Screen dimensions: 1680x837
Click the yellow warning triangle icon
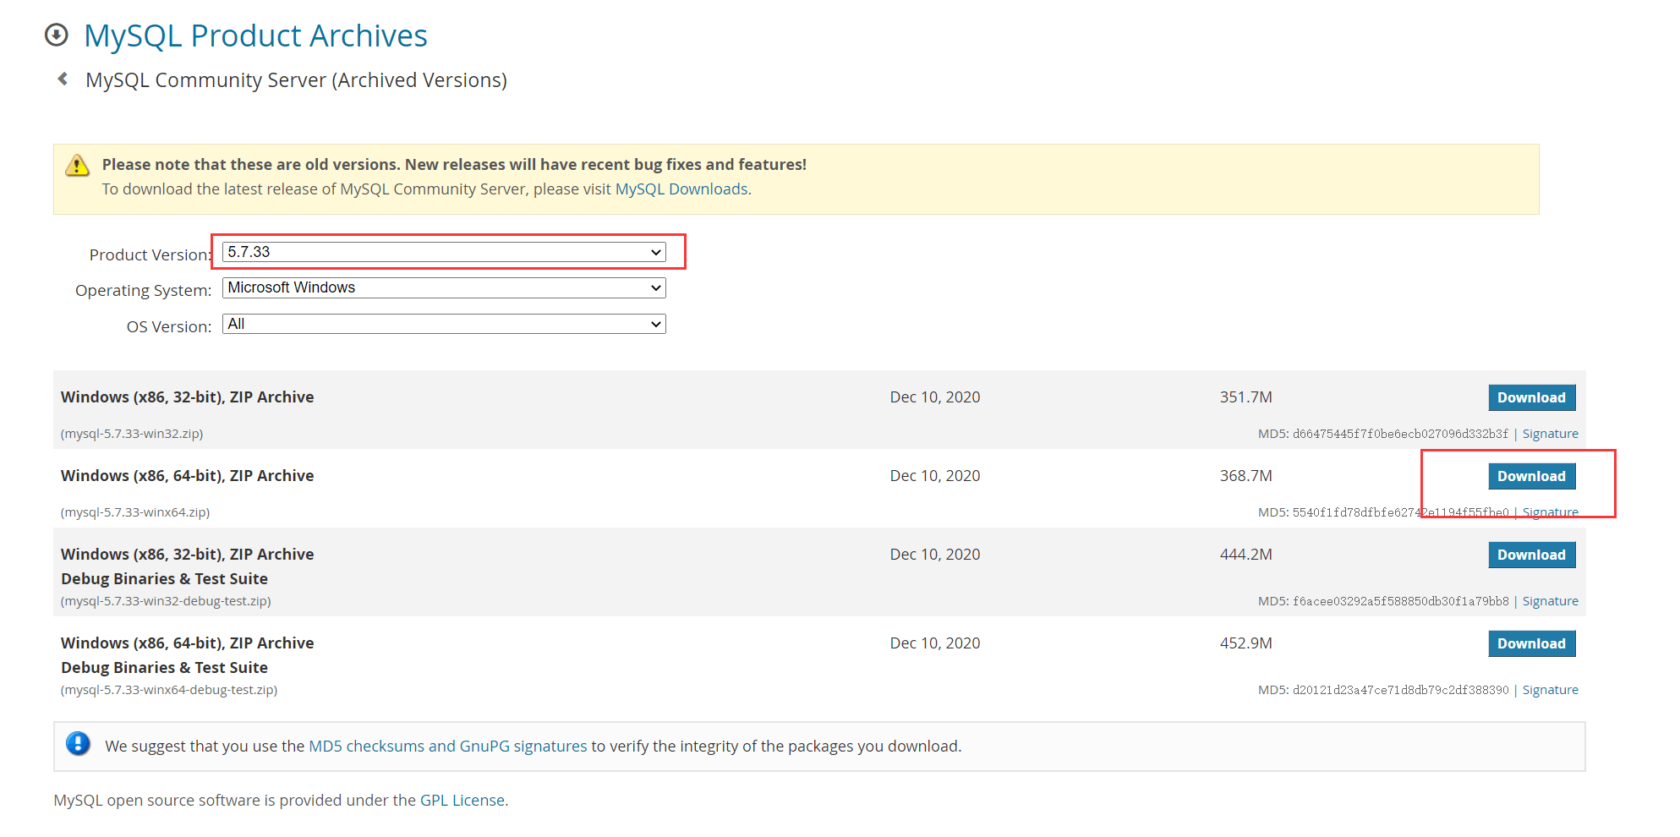(x=77, y=166)
